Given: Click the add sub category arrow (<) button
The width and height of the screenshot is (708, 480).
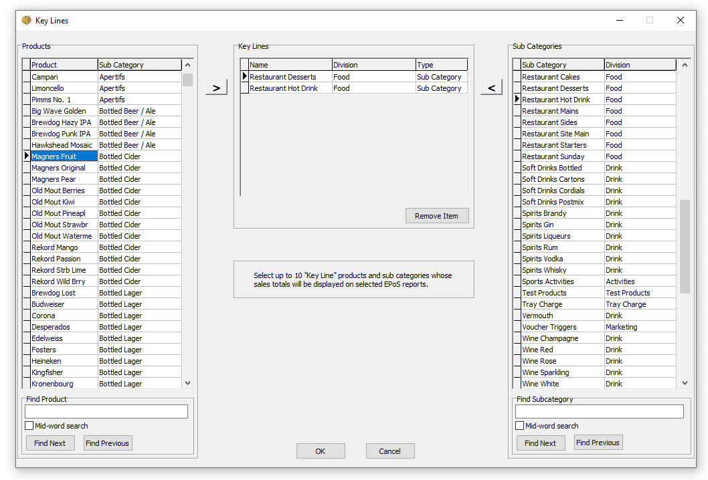Looking at the screenshot, I should 491,88.
